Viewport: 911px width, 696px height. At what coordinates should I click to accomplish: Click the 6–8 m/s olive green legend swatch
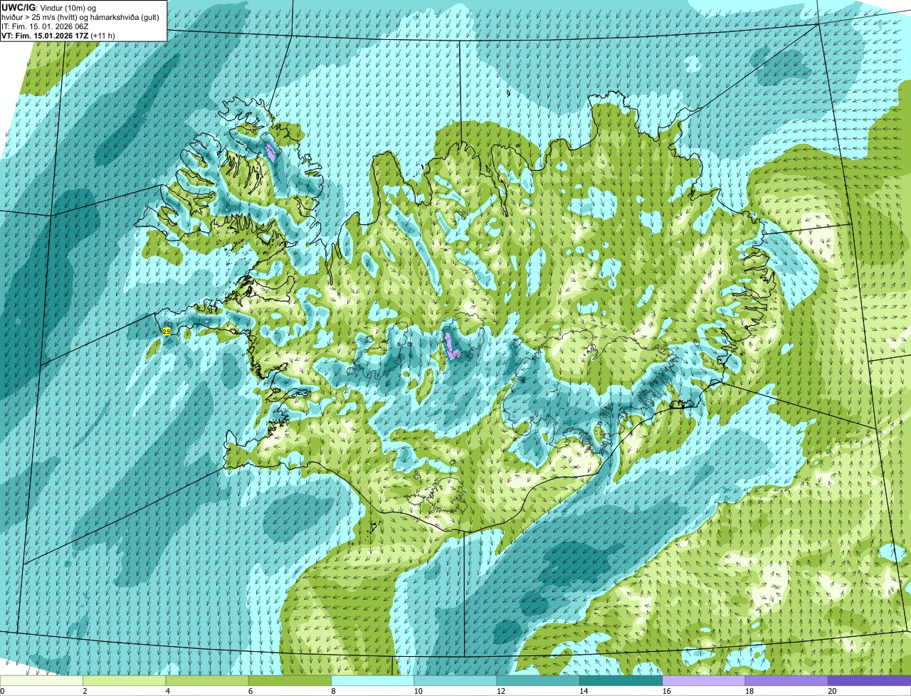(x=290, y=680)
